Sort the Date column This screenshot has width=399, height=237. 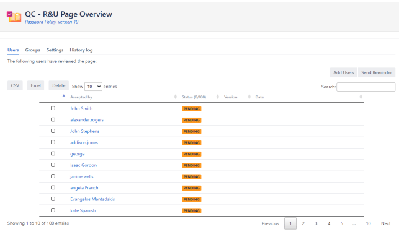(361, 97)
